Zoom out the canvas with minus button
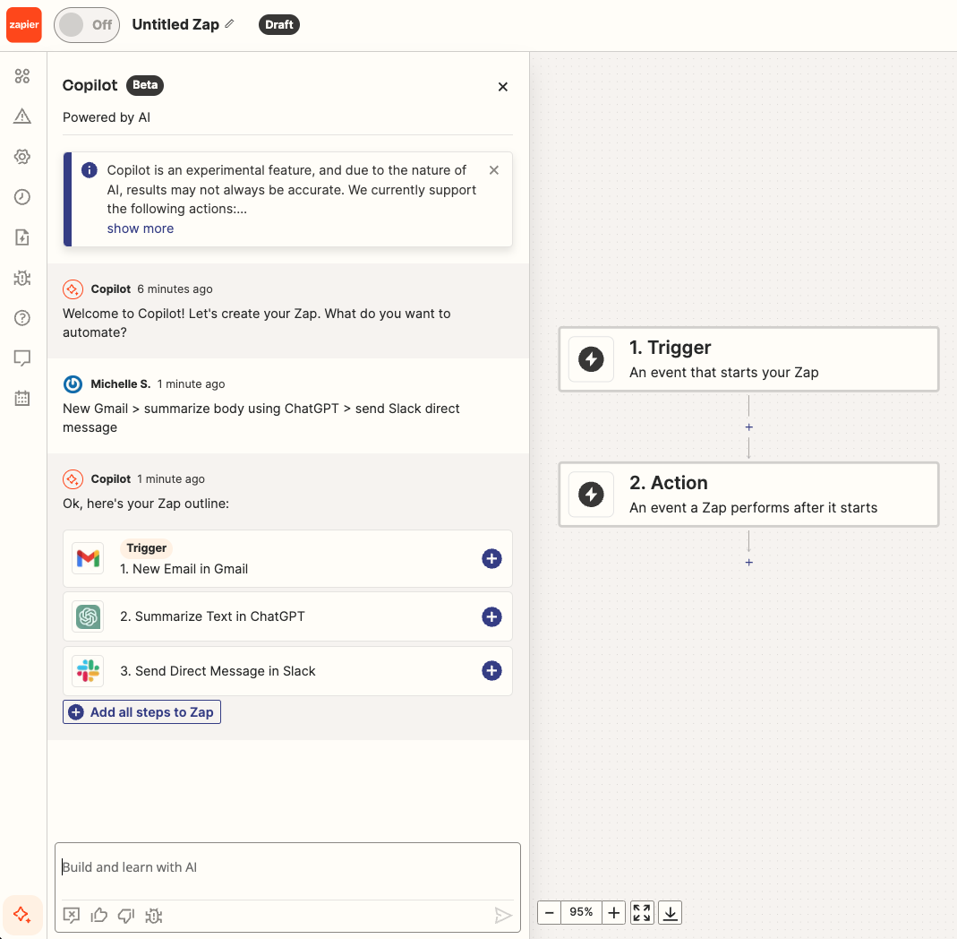The image size is (957, 939). (550, 913)
